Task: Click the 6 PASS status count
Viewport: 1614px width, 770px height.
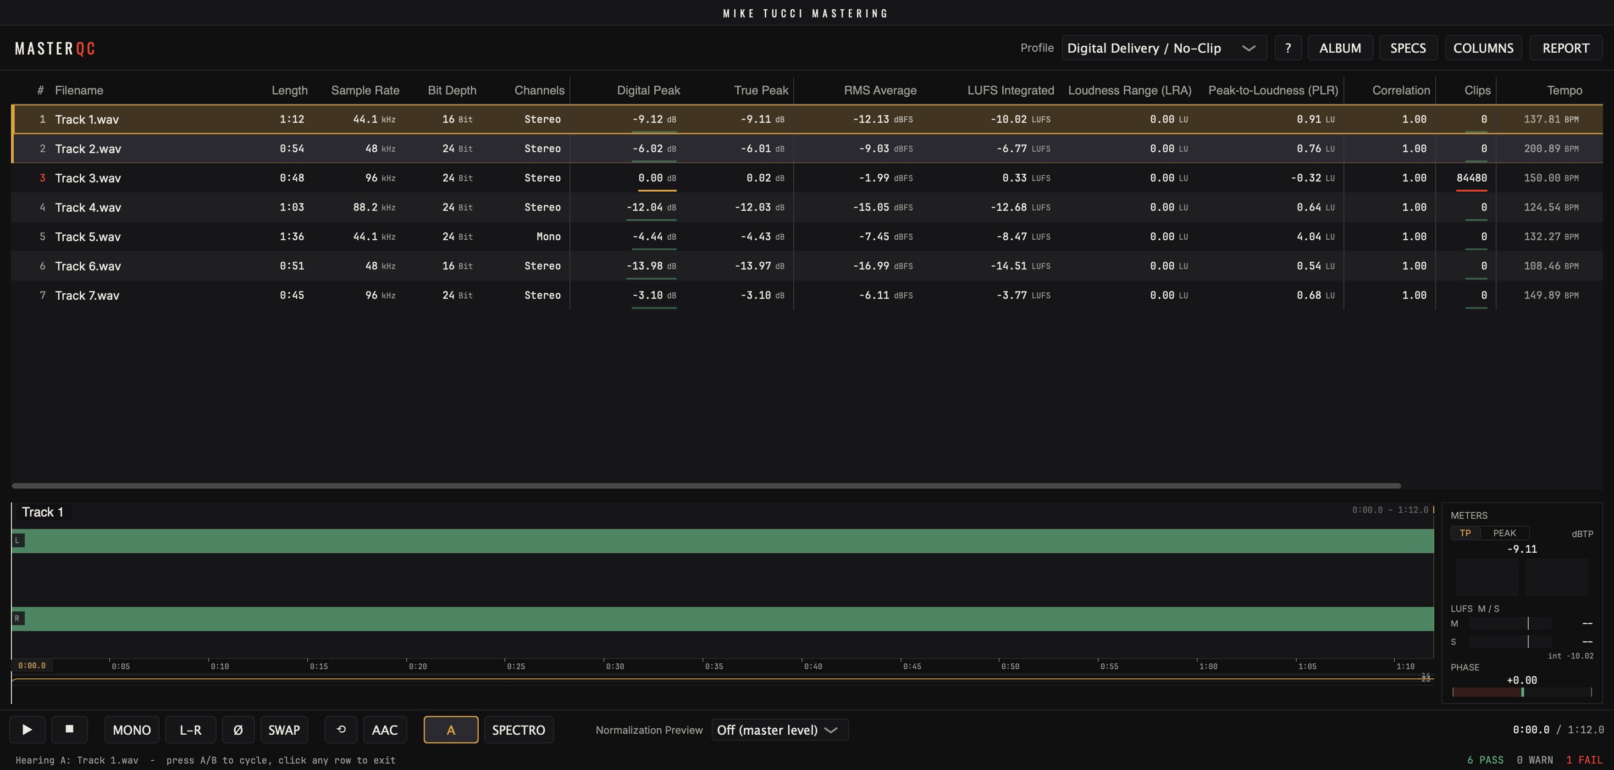Action: (x=1485, y=760)
